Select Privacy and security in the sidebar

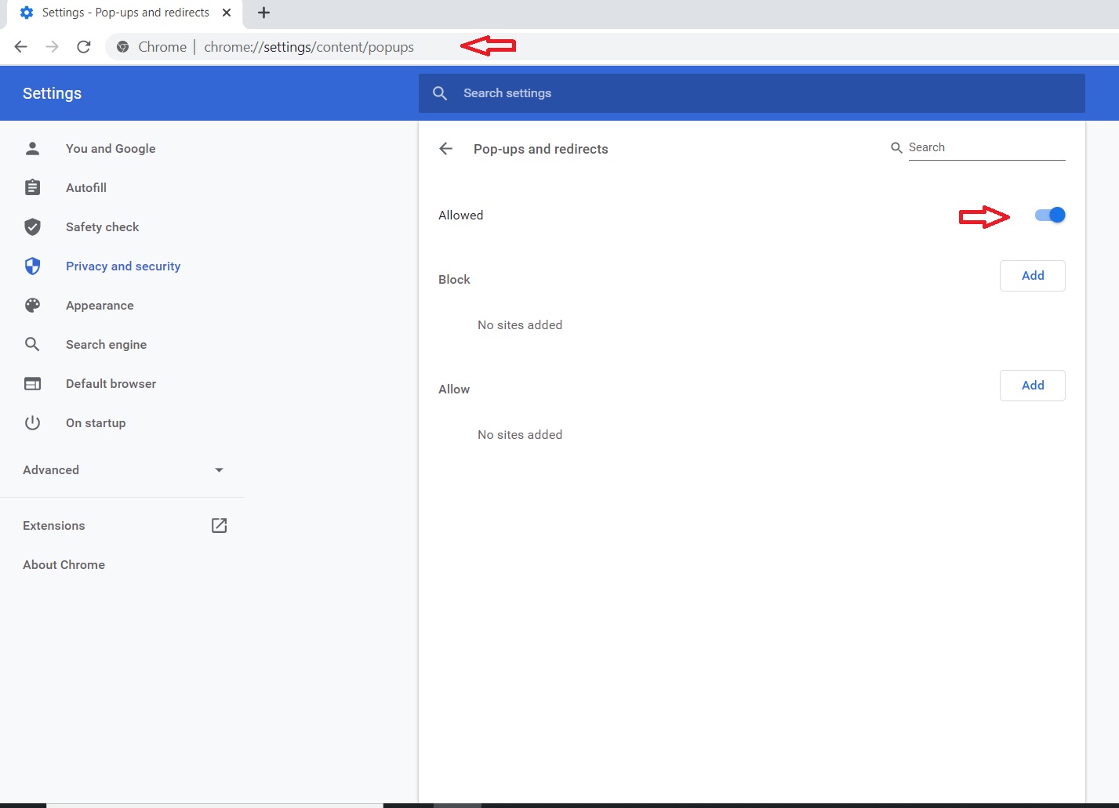click(123, 266)
